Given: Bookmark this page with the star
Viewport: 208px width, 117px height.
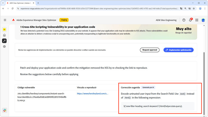Looking at the screenshot, I should tap(194, 9).
